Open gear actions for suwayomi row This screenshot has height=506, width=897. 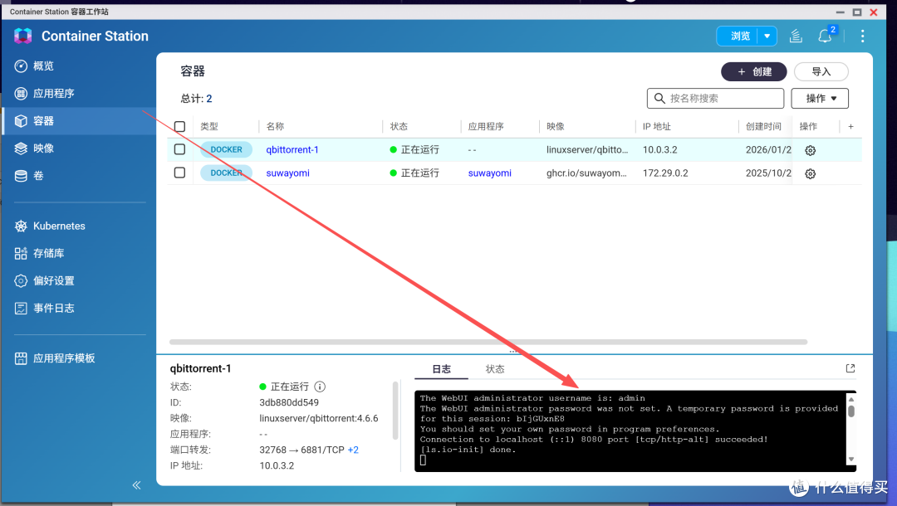click(x=810, y=173)
